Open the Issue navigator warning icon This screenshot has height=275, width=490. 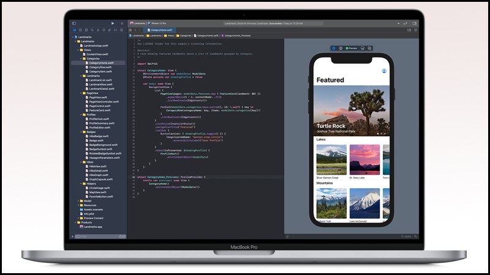coord(98,30)
